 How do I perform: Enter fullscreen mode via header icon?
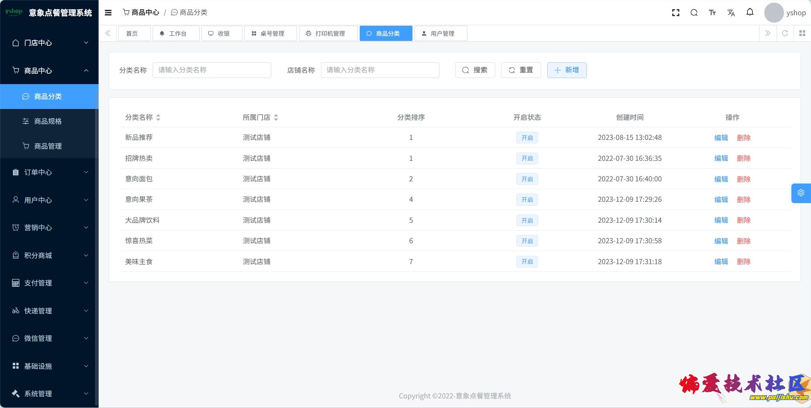coord(676,13)
